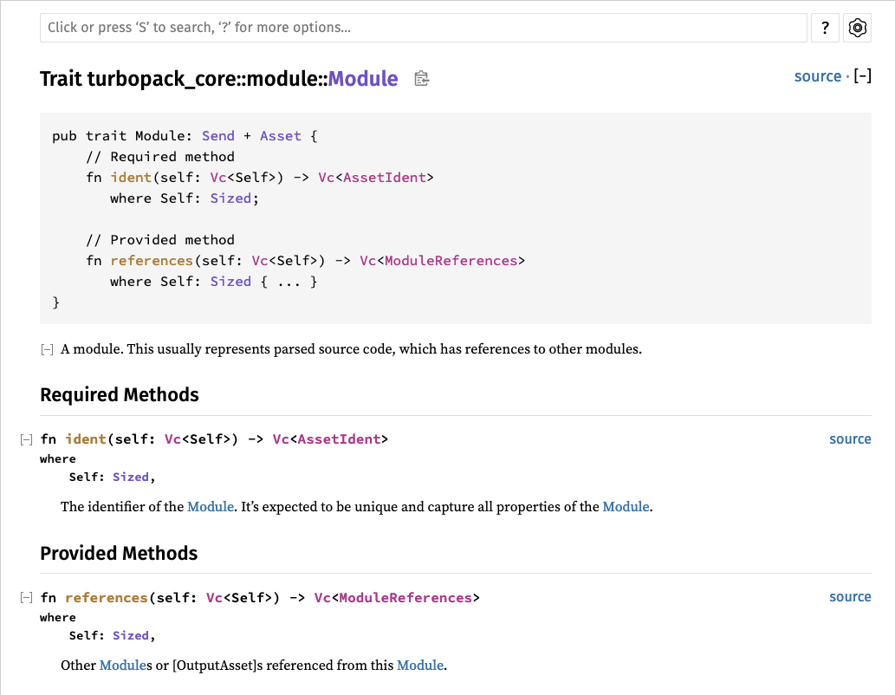
Task: View source for the ident method
Action: (850, 438)
